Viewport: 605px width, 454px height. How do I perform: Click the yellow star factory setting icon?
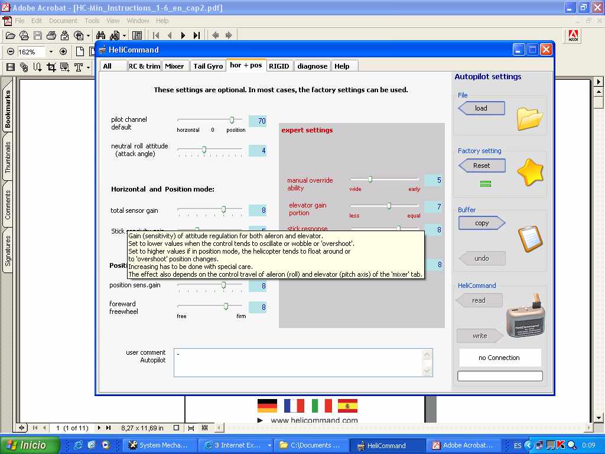coord(529,173)
